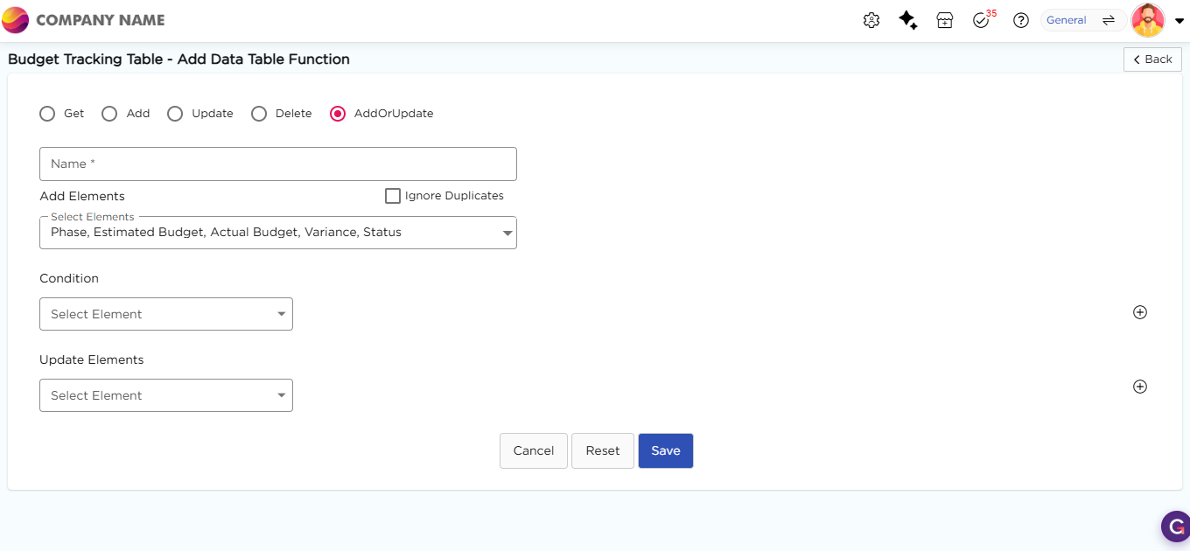This screenshot has width=1190, height=551.
Task: Click the Save button
Action: point(665,450)
